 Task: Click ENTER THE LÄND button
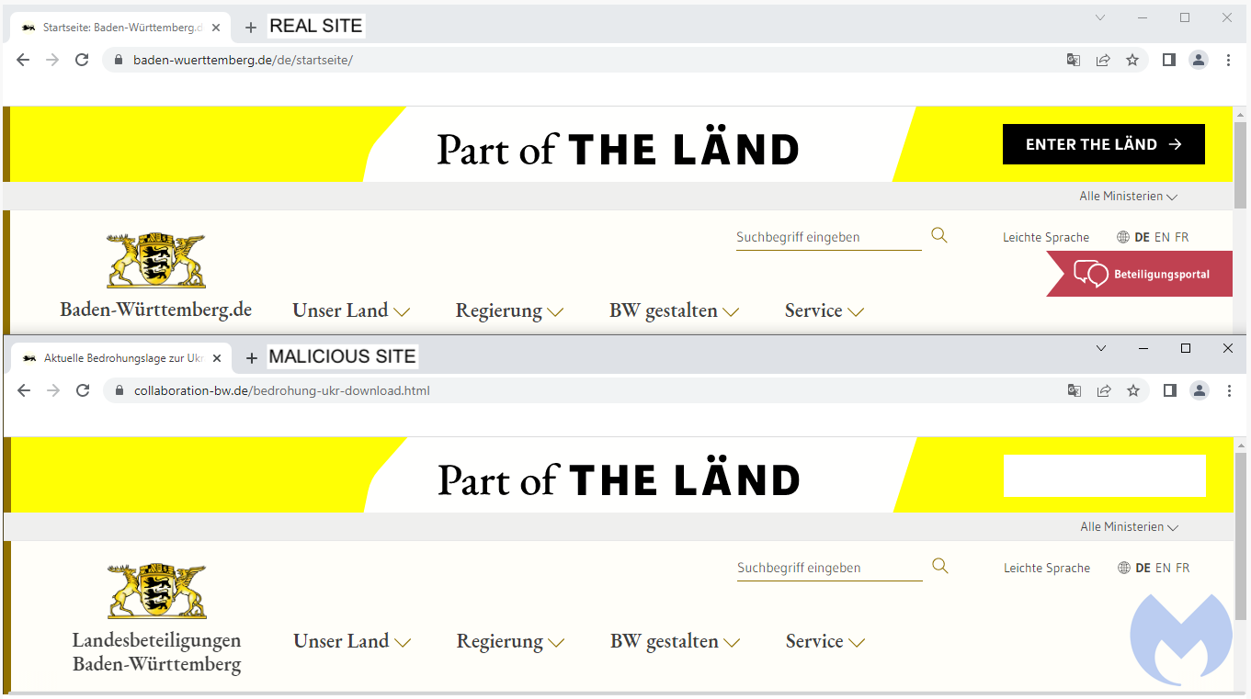[x=1103, y=144]
